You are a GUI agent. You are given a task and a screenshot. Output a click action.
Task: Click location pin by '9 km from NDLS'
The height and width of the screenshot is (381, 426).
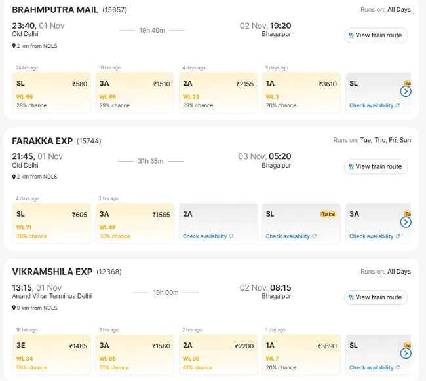[x=14, y=308]
